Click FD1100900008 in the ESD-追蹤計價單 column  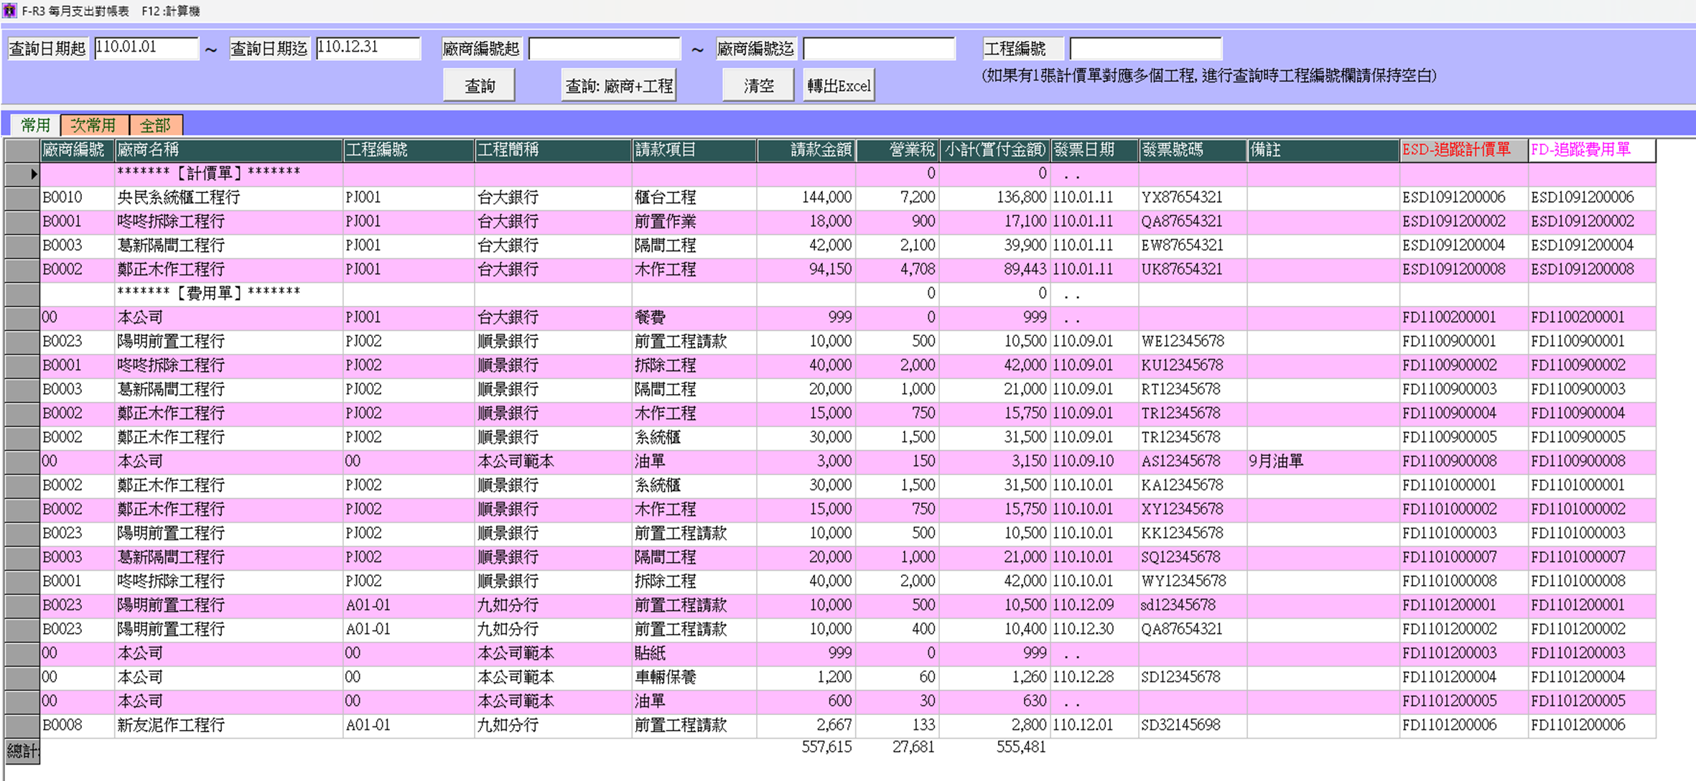[x=1463, y=461]
